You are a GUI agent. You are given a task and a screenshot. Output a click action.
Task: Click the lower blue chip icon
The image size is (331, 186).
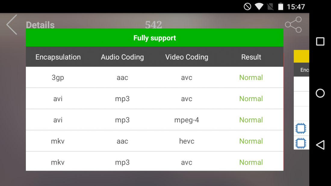click(301, 143)
